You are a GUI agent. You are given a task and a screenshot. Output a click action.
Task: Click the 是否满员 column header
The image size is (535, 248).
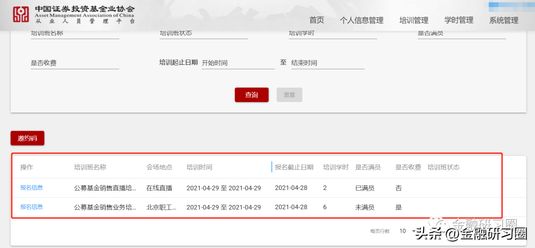tap(368, 167)
